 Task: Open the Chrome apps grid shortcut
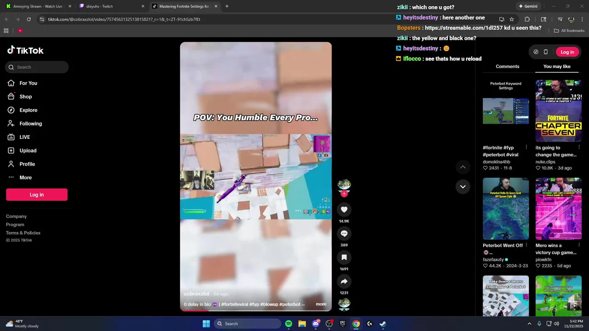point(6,31)
